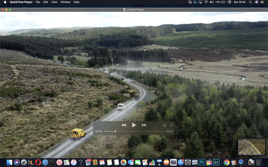268x167 pixels.
Task: Rewind the video playback
Action: click(124, 125)
